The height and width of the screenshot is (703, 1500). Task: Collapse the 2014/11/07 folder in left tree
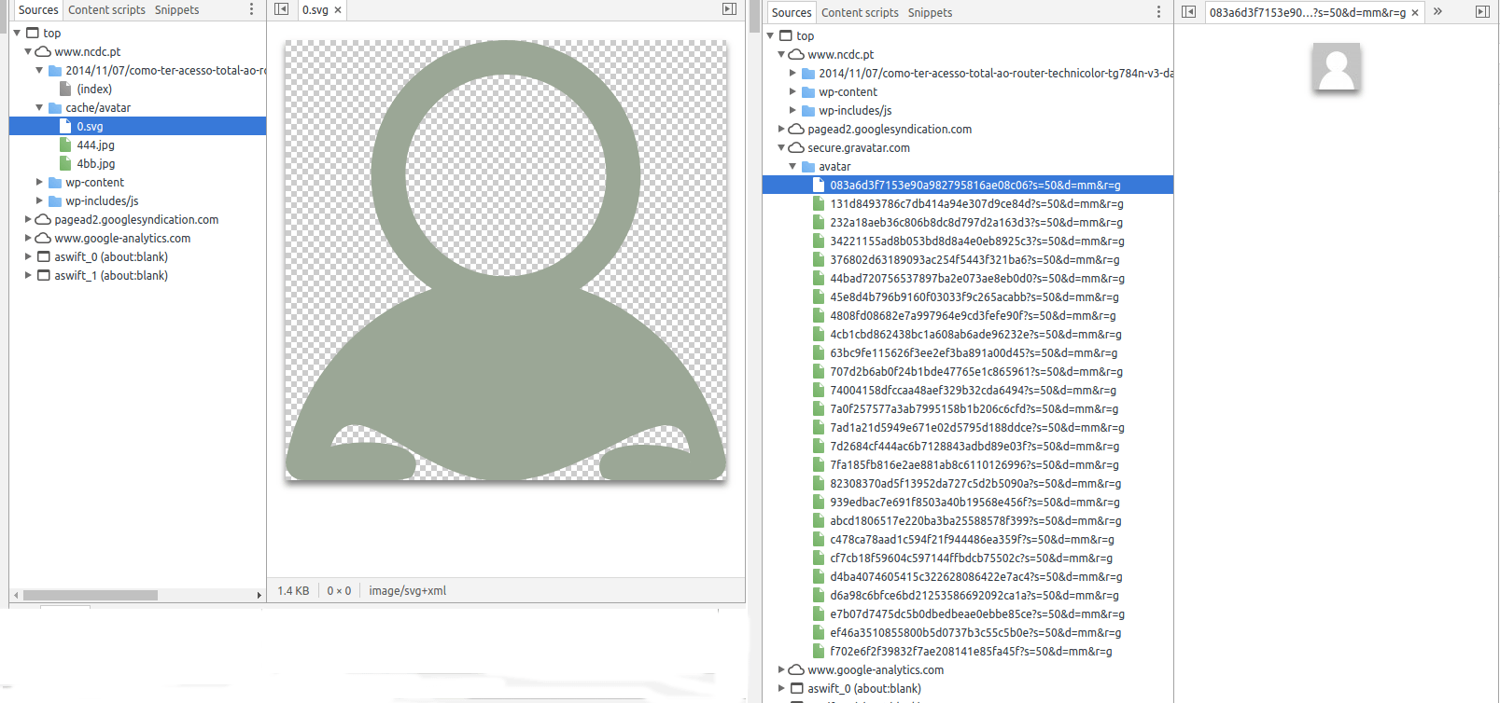coord(39,70)
